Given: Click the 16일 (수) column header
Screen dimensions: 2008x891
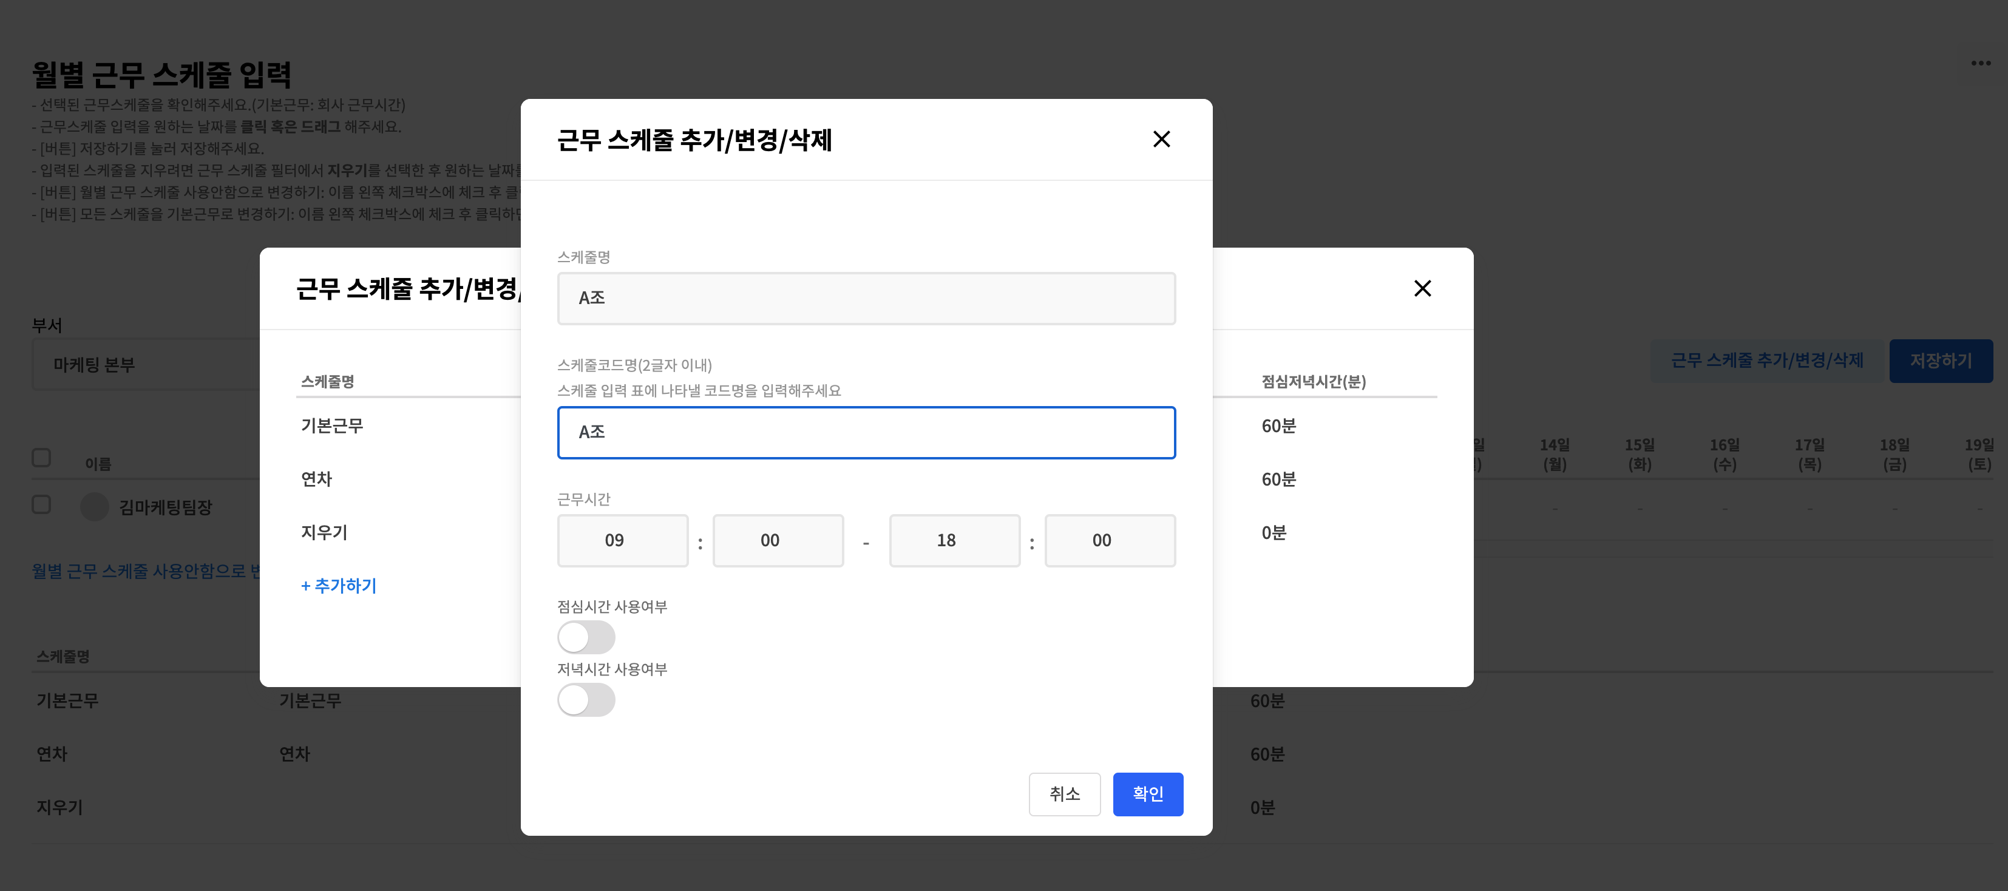Looking at the screenshot, I should (x=1725, y=455).
